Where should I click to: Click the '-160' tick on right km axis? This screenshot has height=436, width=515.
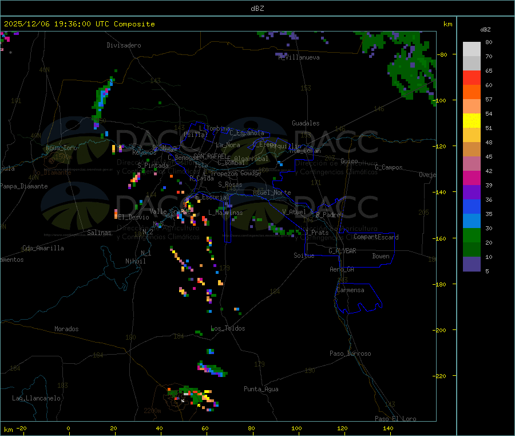(441, 238)
